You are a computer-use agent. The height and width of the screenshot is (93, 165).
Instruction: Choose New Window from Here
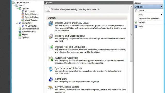[149, 19]
